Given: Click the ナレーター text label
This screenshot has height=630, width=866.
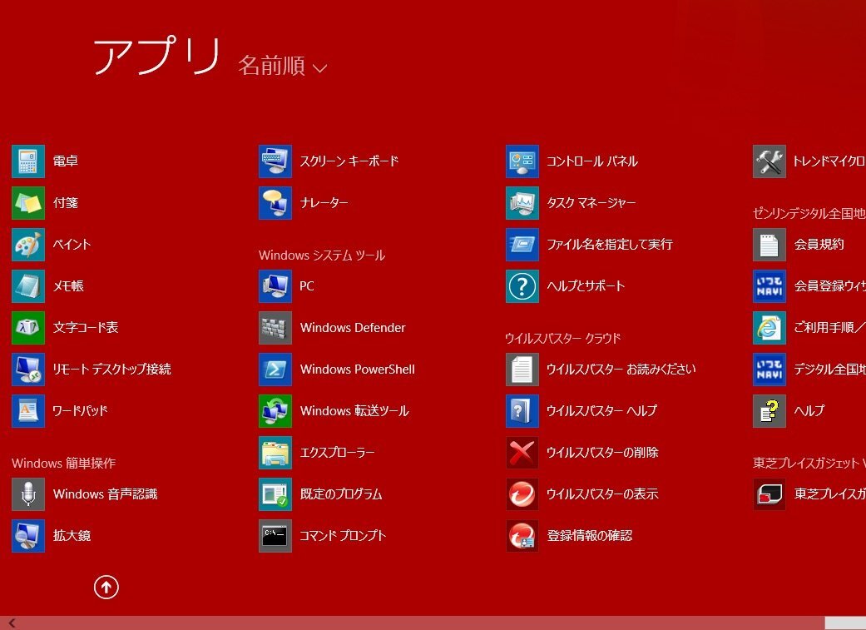Looking at the screenshot, I should [324, 203].
